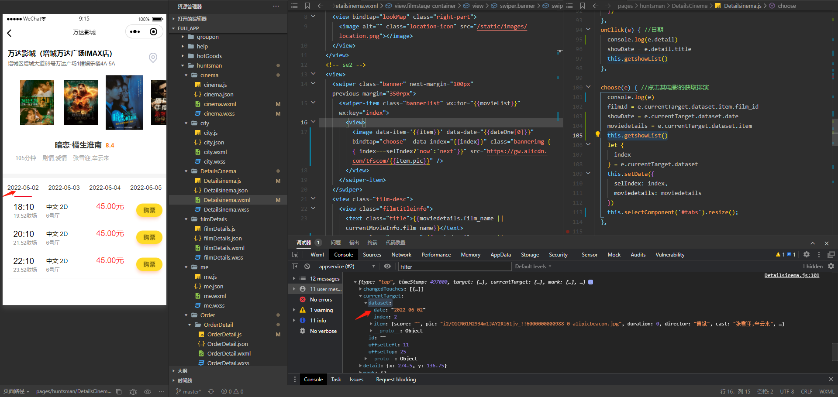Image resolution: width=838 pixels, height=397 pixels.
Task: Switch to the Network tab in devtools
Action: point(401,255)
